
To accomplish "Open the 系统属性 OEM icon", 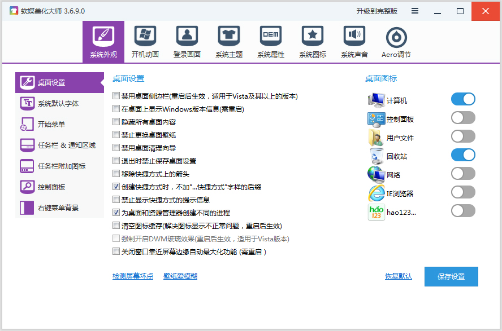I will (x=271, y=37).
